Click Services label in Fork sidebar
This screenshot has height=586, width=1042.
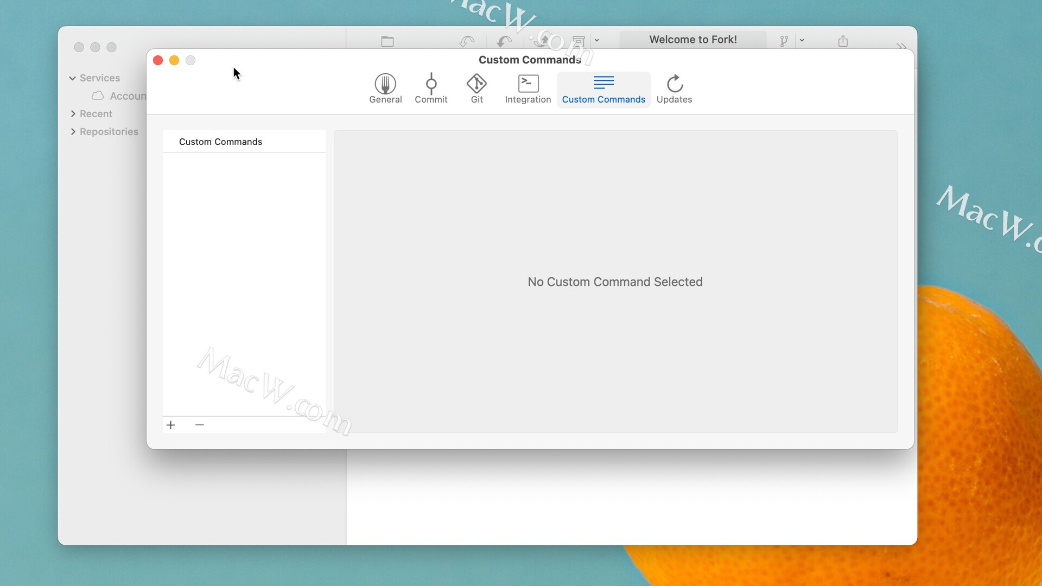100,78
